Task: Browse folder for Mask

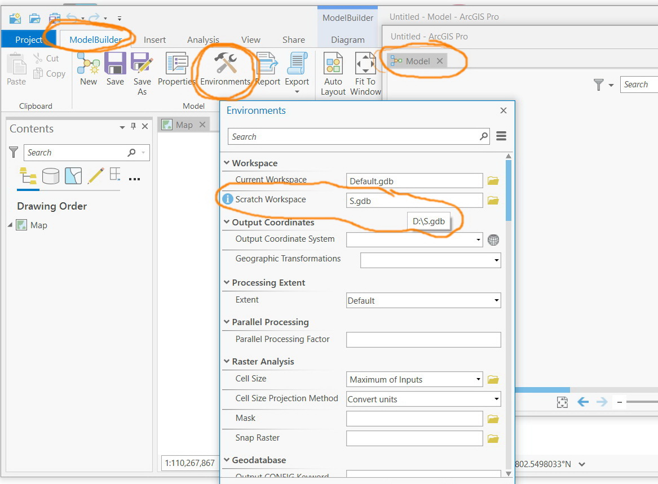Action: coord(493,419)
